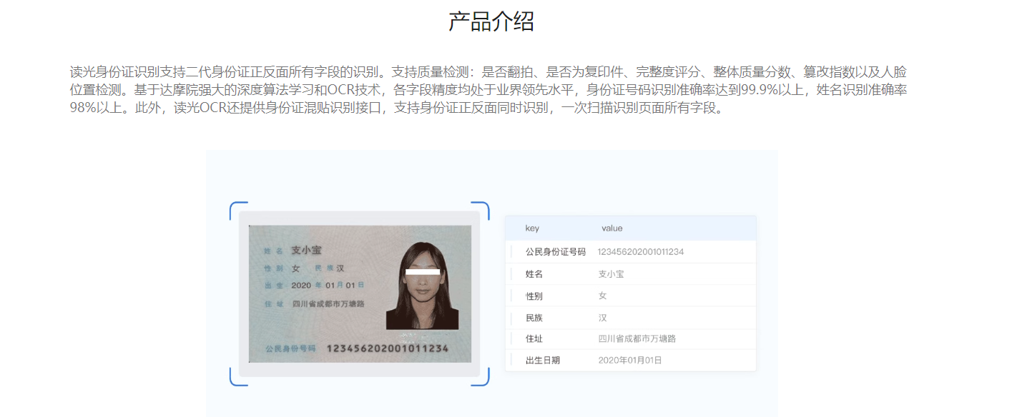Select the 出生日期 row label

click(x=543, y=361)
